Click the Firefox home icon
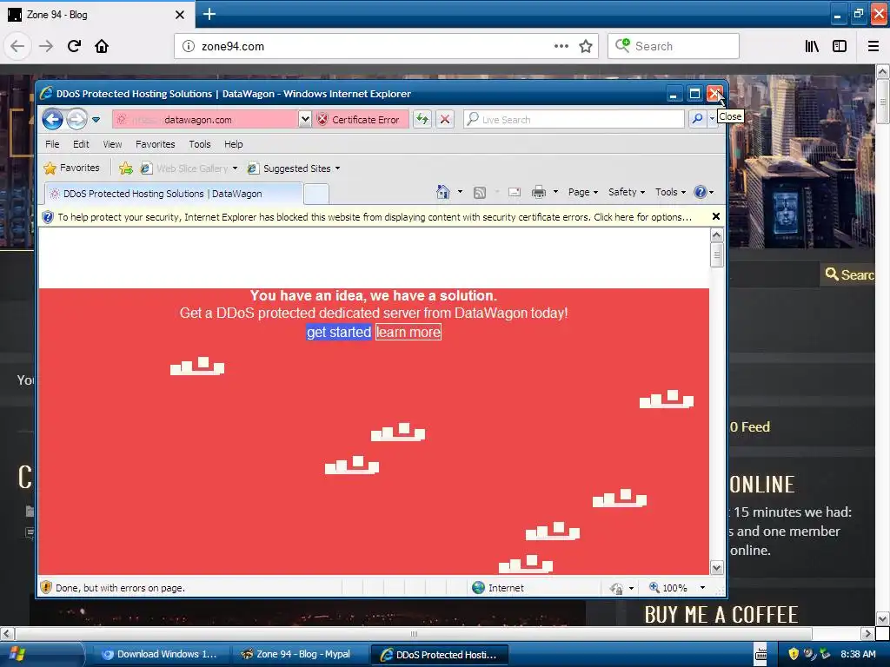 point(102,46)
